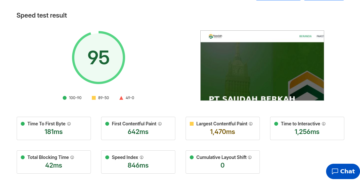Click the Cumulative Layout Shift label
The width and height of the screenshot is (360, 181).
tap(221, 157)
